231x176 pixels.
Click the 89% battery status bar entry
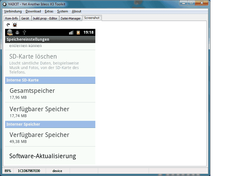click(8, 171)
